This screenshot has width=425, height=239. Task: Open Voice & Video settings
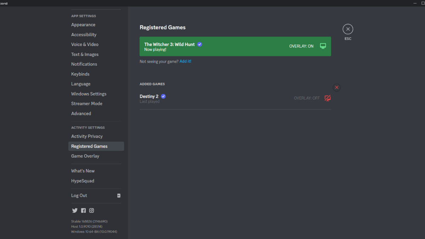pyautogui.click(x=85, y=44)
